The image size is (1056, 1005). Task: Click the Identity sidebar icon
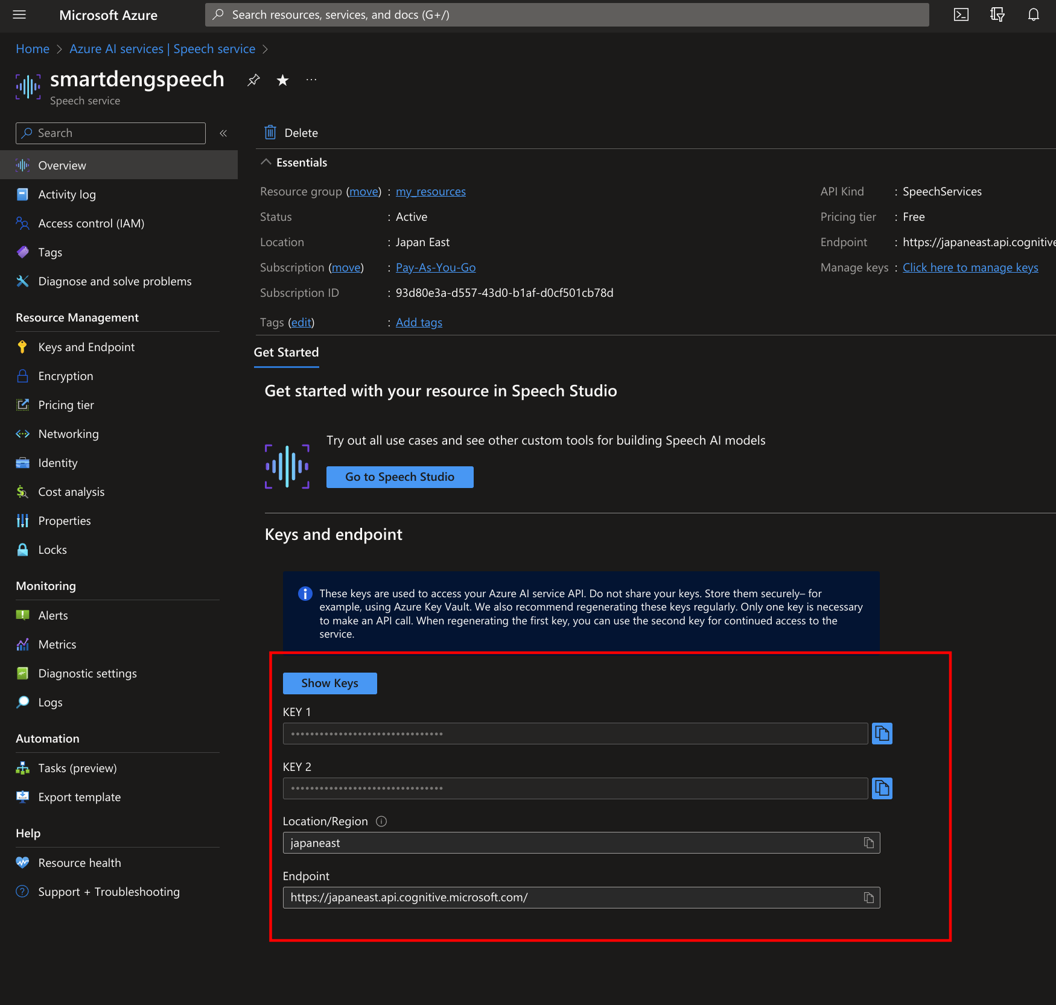(22, 463)
